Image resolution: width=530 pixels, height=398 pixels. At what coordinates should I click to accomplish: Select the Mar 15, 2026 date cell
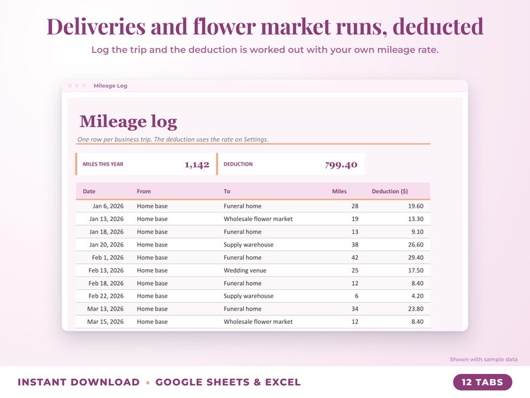tap(105, 322)
